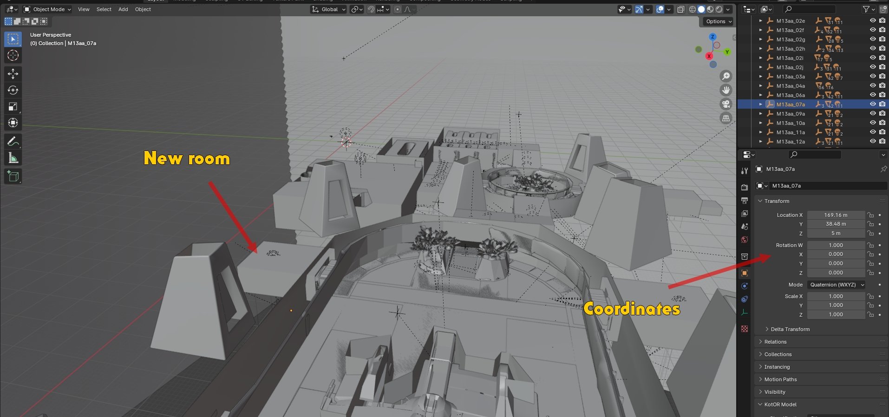Pin the properties editor context

click(883, 169)
